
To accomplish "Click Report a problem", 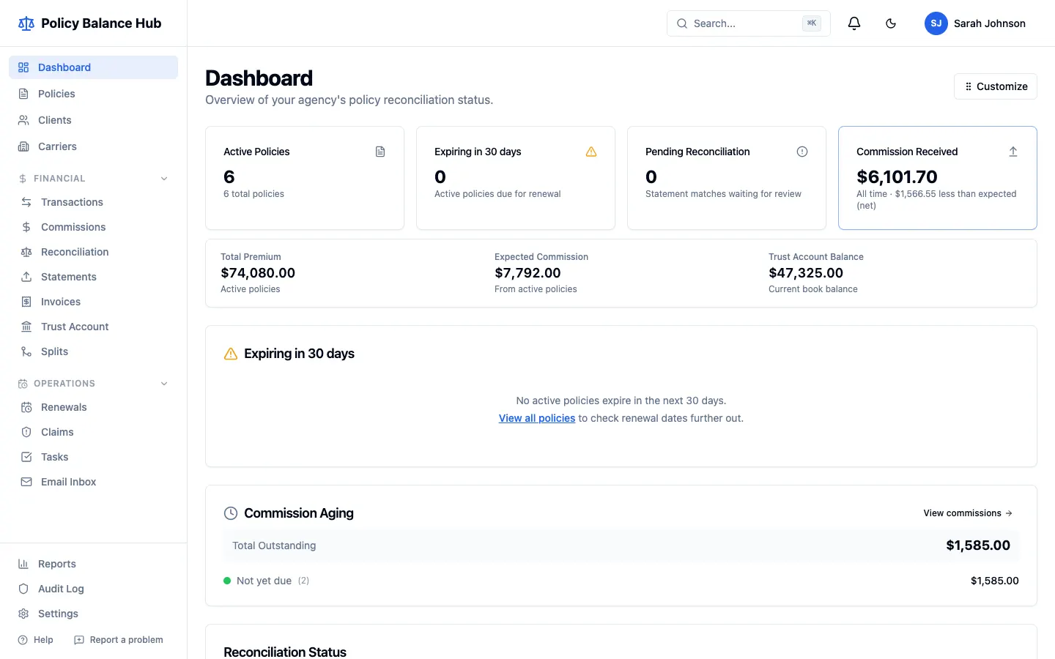I will click(x=119, y=640).
